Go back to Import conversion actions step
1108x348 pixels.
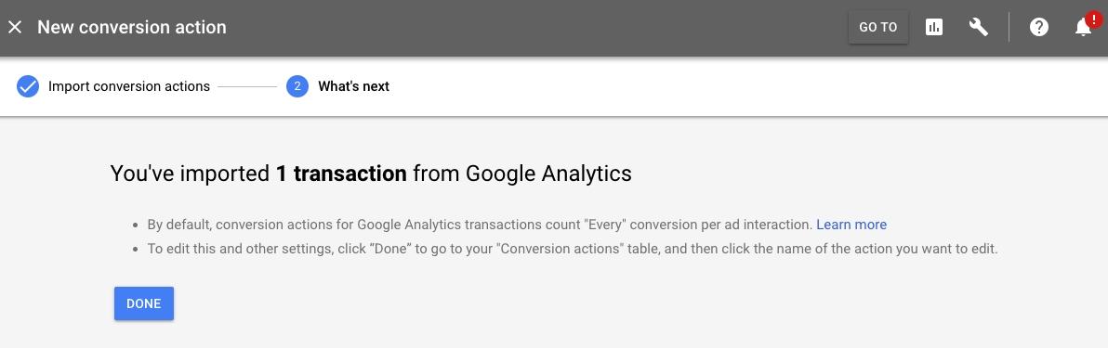click(129, 87)
